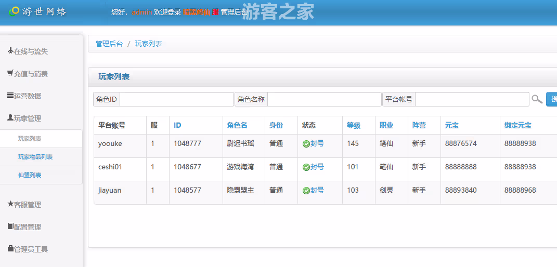Click 元宝 value 88888888

pyautogui.click(x=461, y=167)
